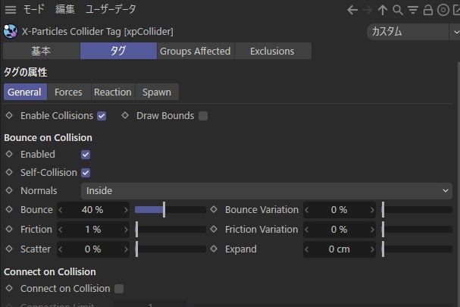This screenshot has width=460, height=307.
Task: Switch to the 基本 tab
Action: pyautogui.click(x=42, y=51)
